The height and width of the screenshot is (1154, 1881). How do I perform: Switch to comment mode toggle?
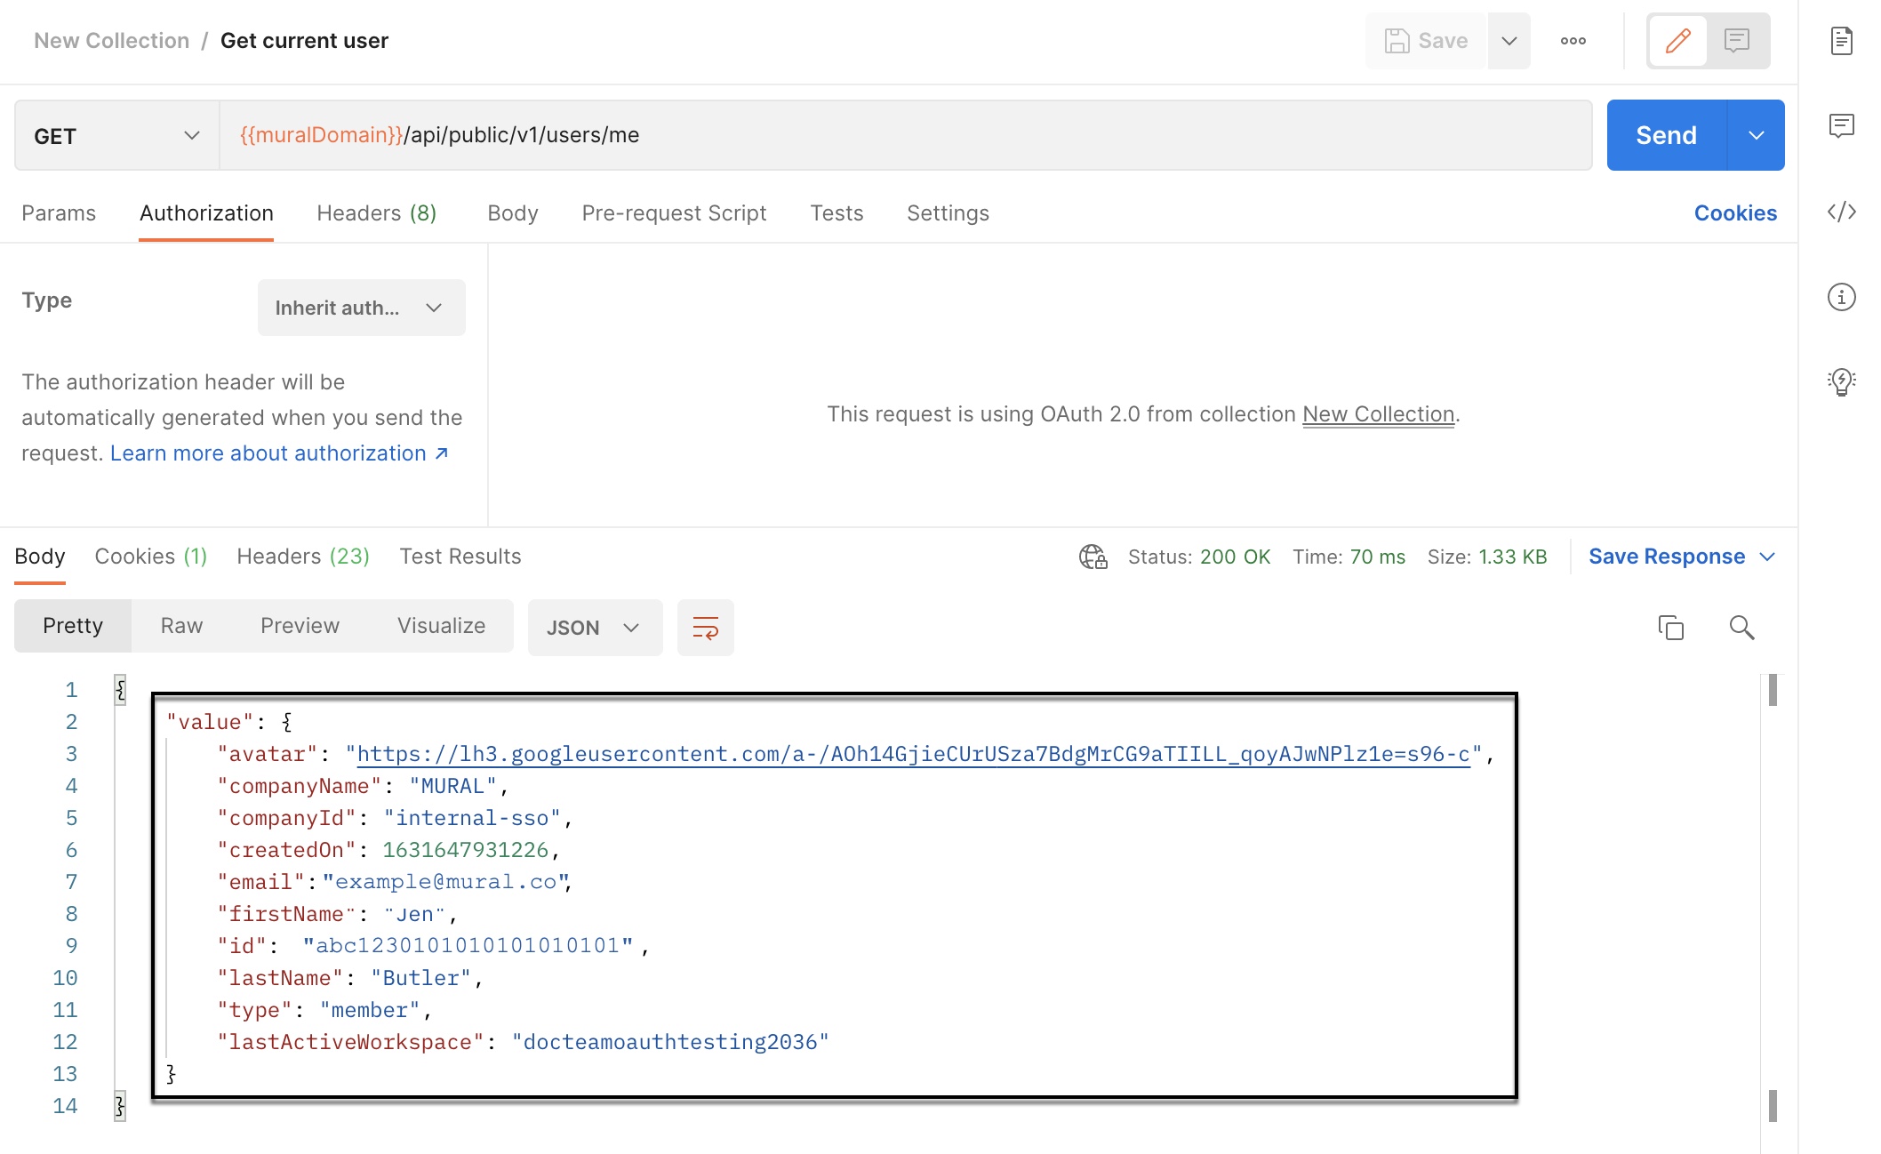tap(1736, 41)
